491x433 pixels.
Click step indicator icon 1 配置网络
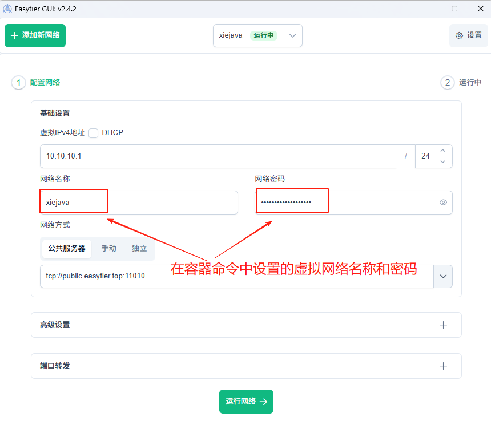click(18, 83)
